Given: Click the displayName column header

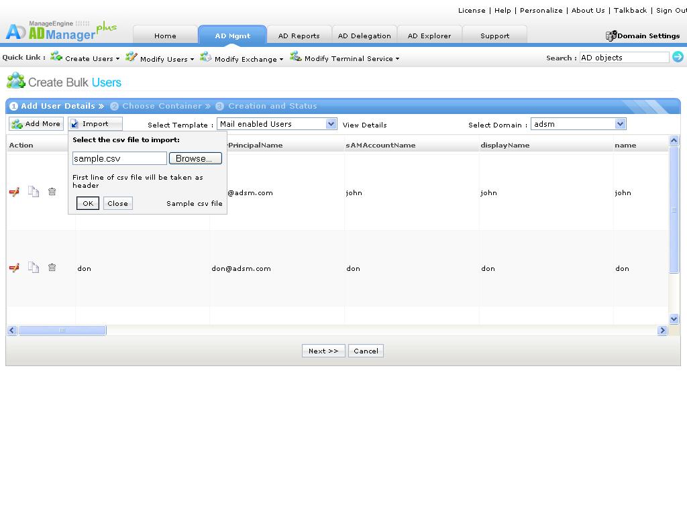Looking at the screenshot, I should coord(505,145).
